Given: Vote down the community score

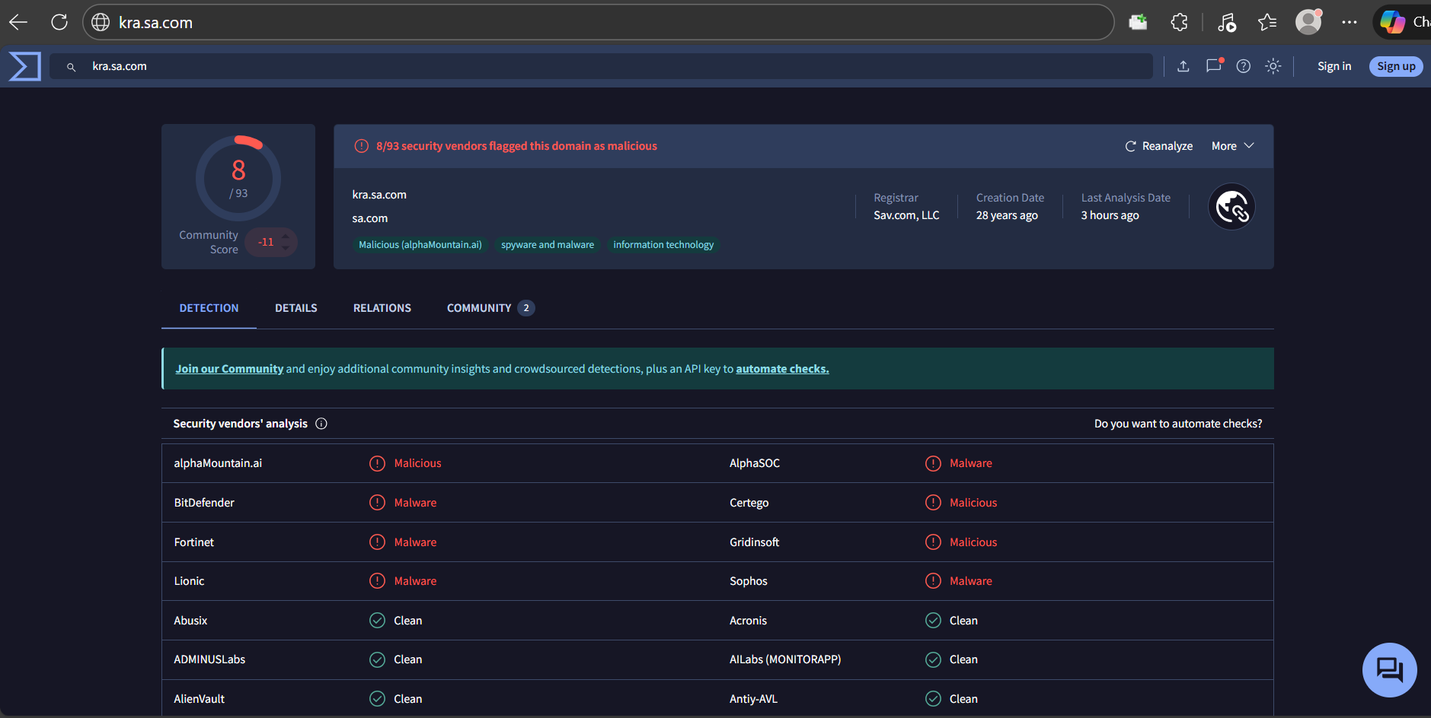Looking at the screenshot, I should (286, 248).
